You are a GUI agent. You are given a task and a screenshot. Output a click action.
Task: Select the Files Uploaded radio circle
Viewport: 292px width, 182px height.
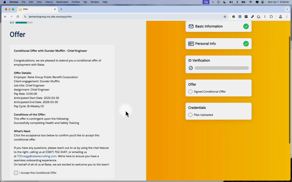[190, 115]
